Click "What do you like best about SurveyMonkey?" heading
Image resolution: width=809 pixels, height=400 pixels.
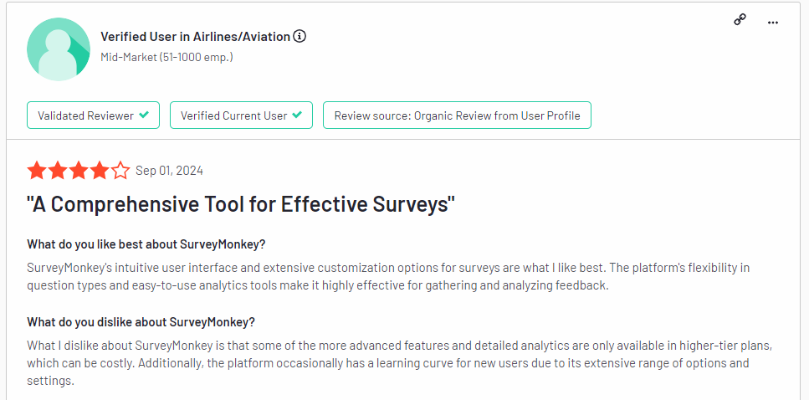point(146,244)
